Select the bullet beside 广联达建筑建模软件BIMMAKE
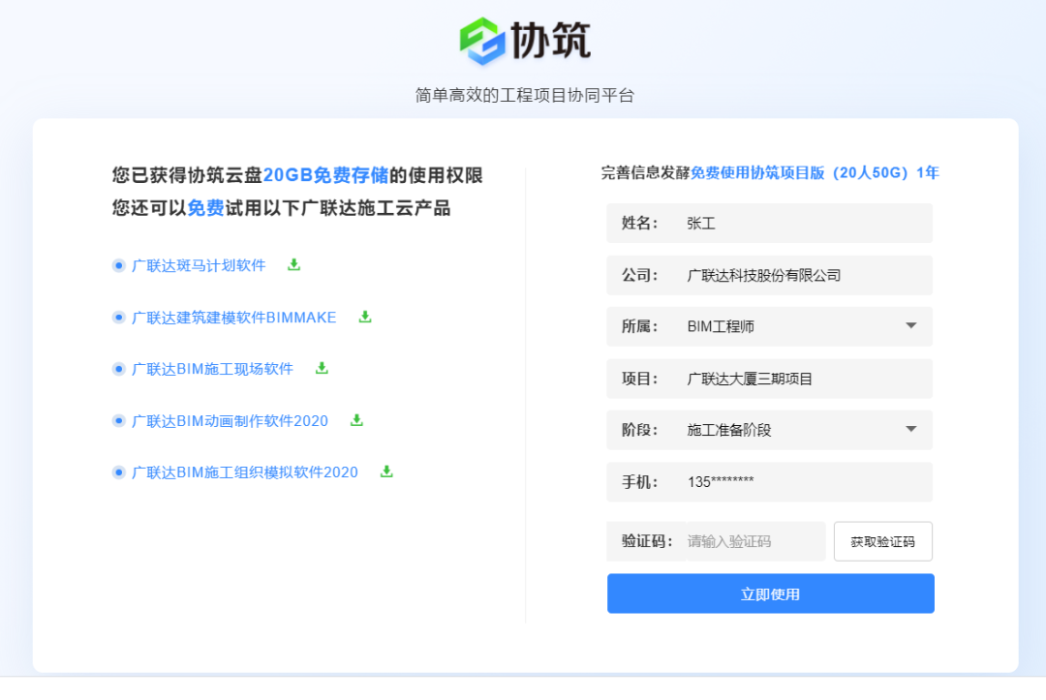 pyautogui.click(x=119, y=318)
